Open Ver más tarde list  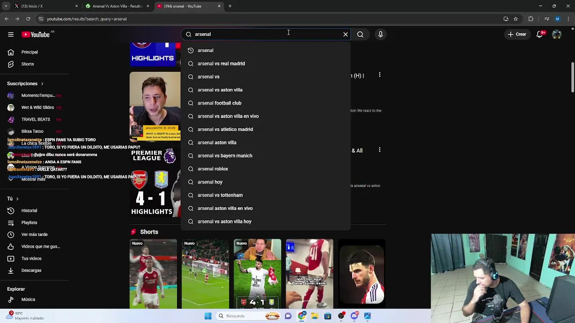(x=34, y=234)
